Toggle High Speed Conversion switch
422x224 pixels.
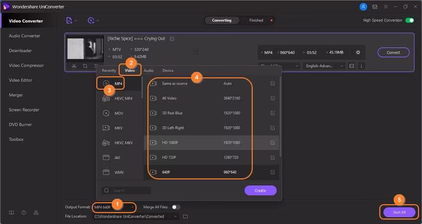pyautogui.click(x=410, y=20)
